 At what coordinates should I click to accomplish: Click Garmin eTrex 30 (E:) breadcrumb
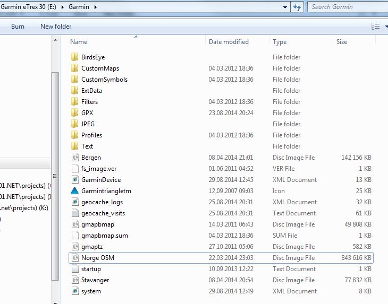pos(28,7)
